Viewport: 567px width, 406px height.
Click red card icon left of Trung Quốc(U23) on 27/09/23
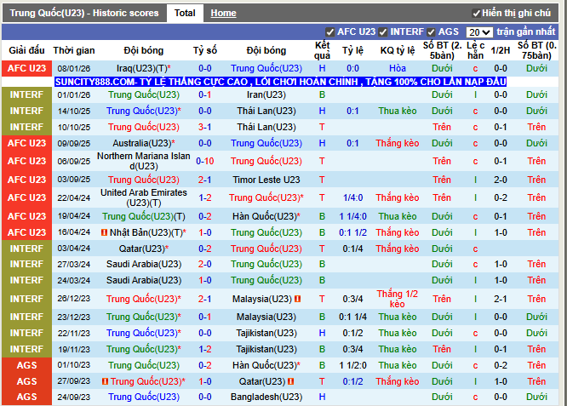(x=105, y=381)
